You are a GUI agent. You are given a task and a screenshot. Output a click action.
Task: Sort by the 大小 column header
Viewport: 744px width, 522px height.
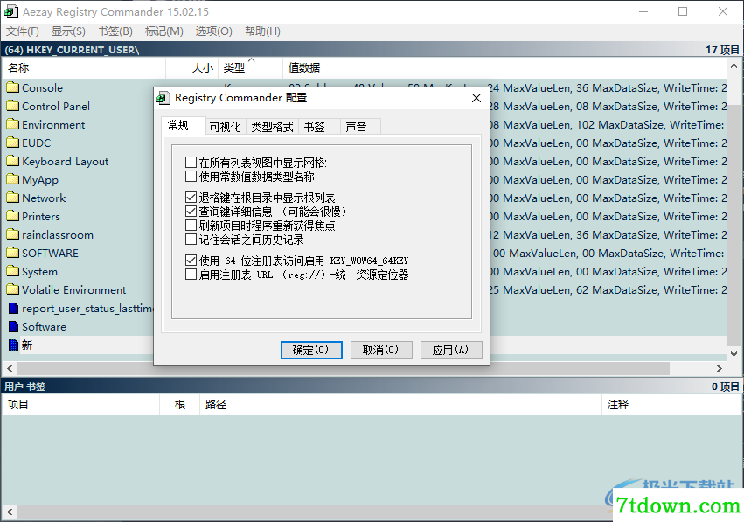click(191, 68)
